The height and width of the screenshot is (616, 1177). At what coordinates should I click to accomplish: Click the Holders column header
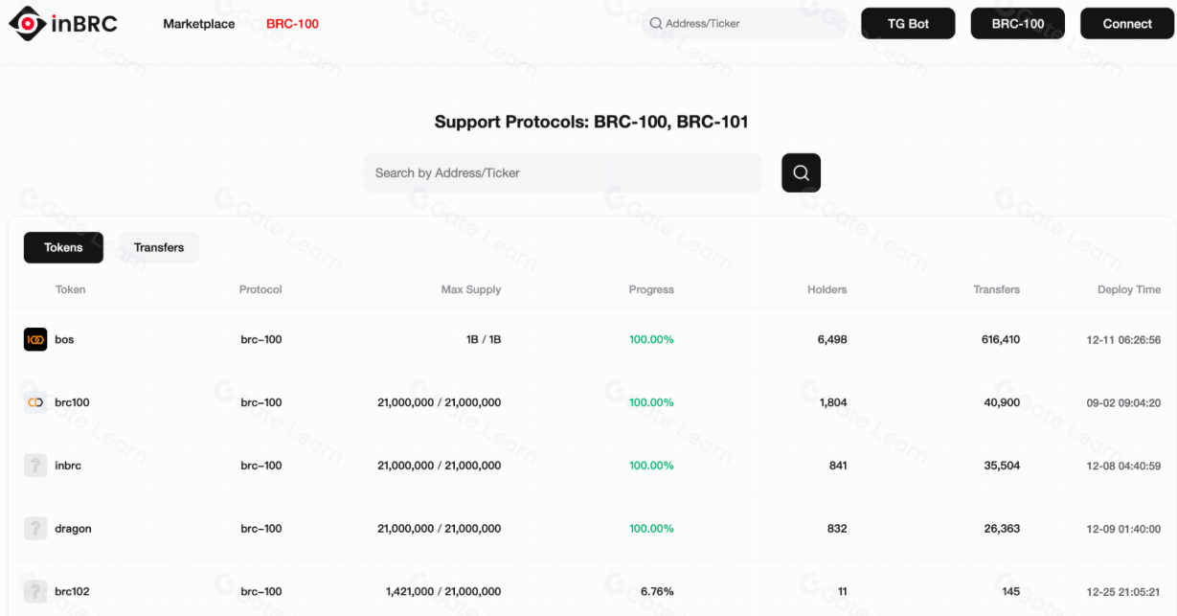[x=826, y=289]
